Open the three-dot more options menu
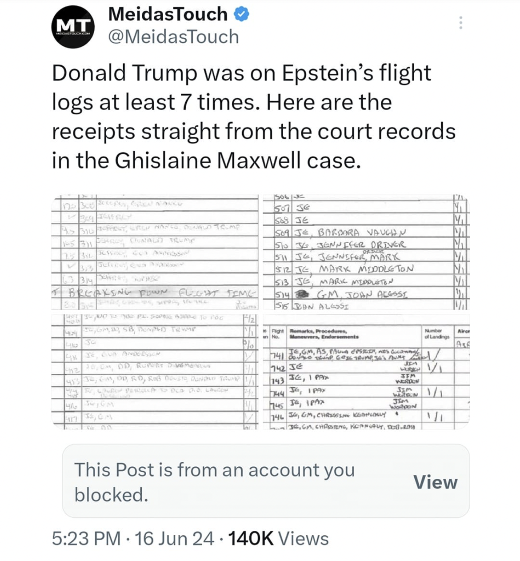 461,23
